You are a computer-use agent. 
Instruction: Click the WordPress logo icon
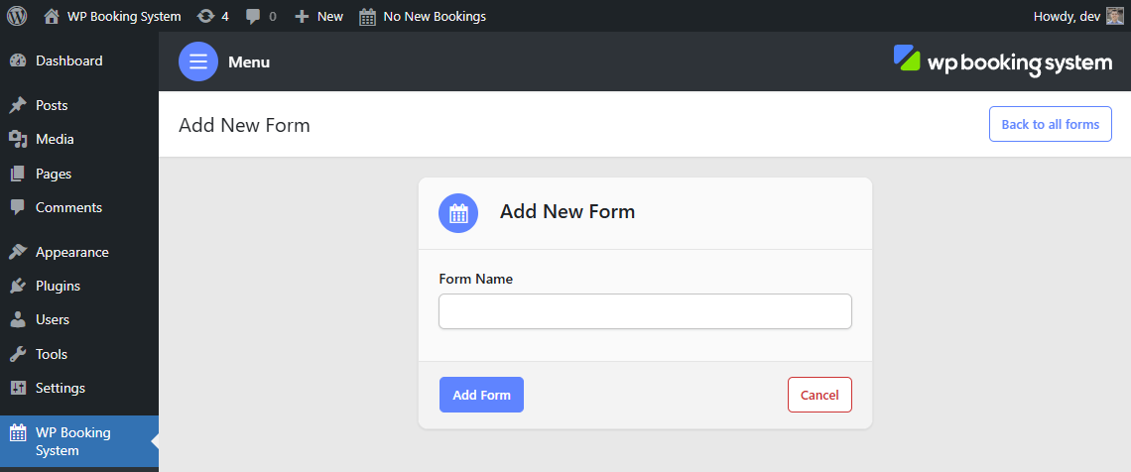tap(17, 16)
